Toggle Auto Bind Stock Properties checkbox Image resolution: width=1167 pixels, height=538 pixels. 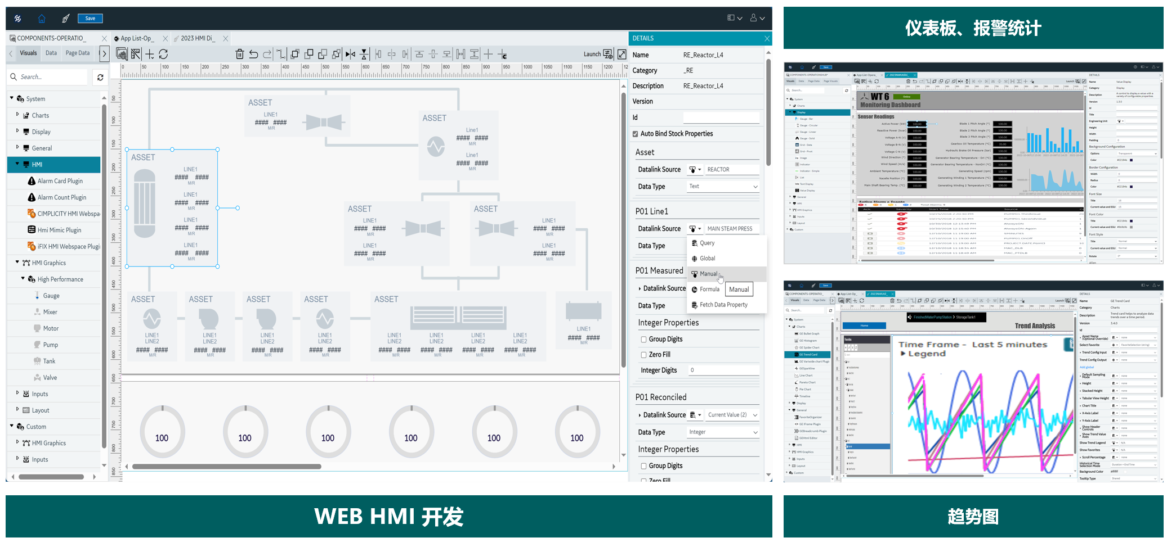click(636, 134)
